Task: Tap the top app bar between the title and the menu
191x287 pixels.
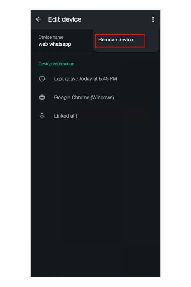Action: point(116,19)
